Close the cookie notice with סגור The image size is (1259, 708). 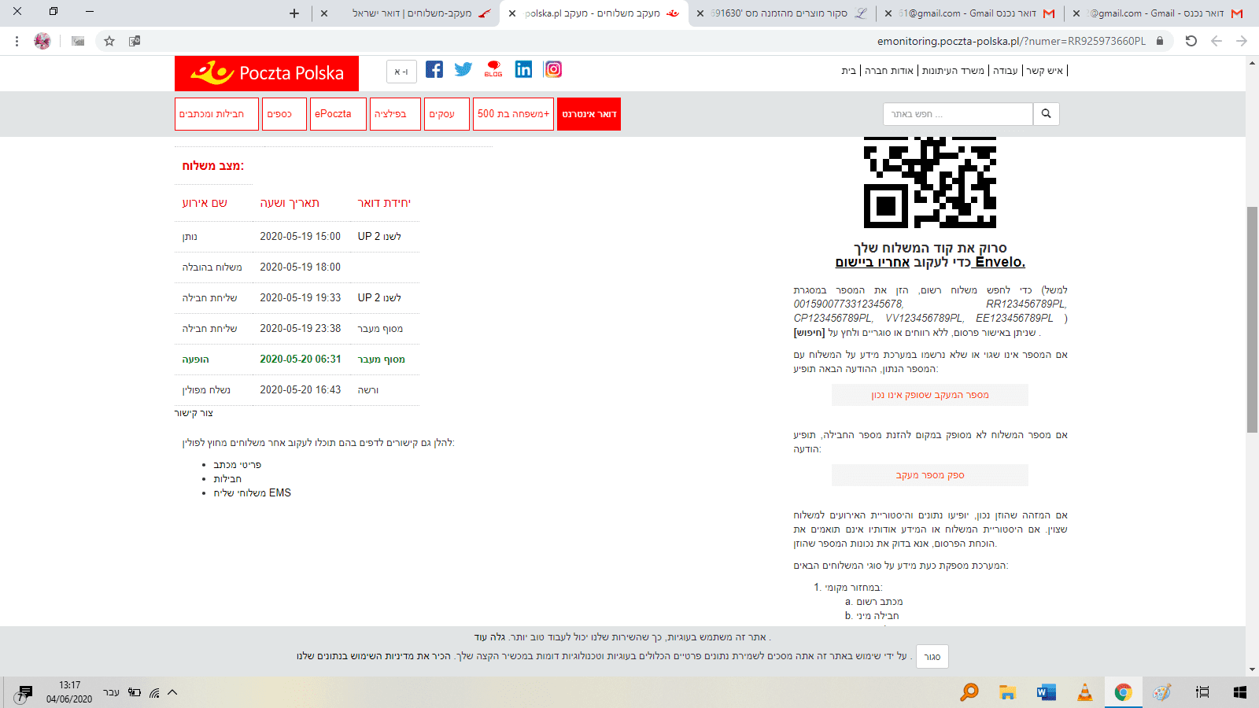932,657
